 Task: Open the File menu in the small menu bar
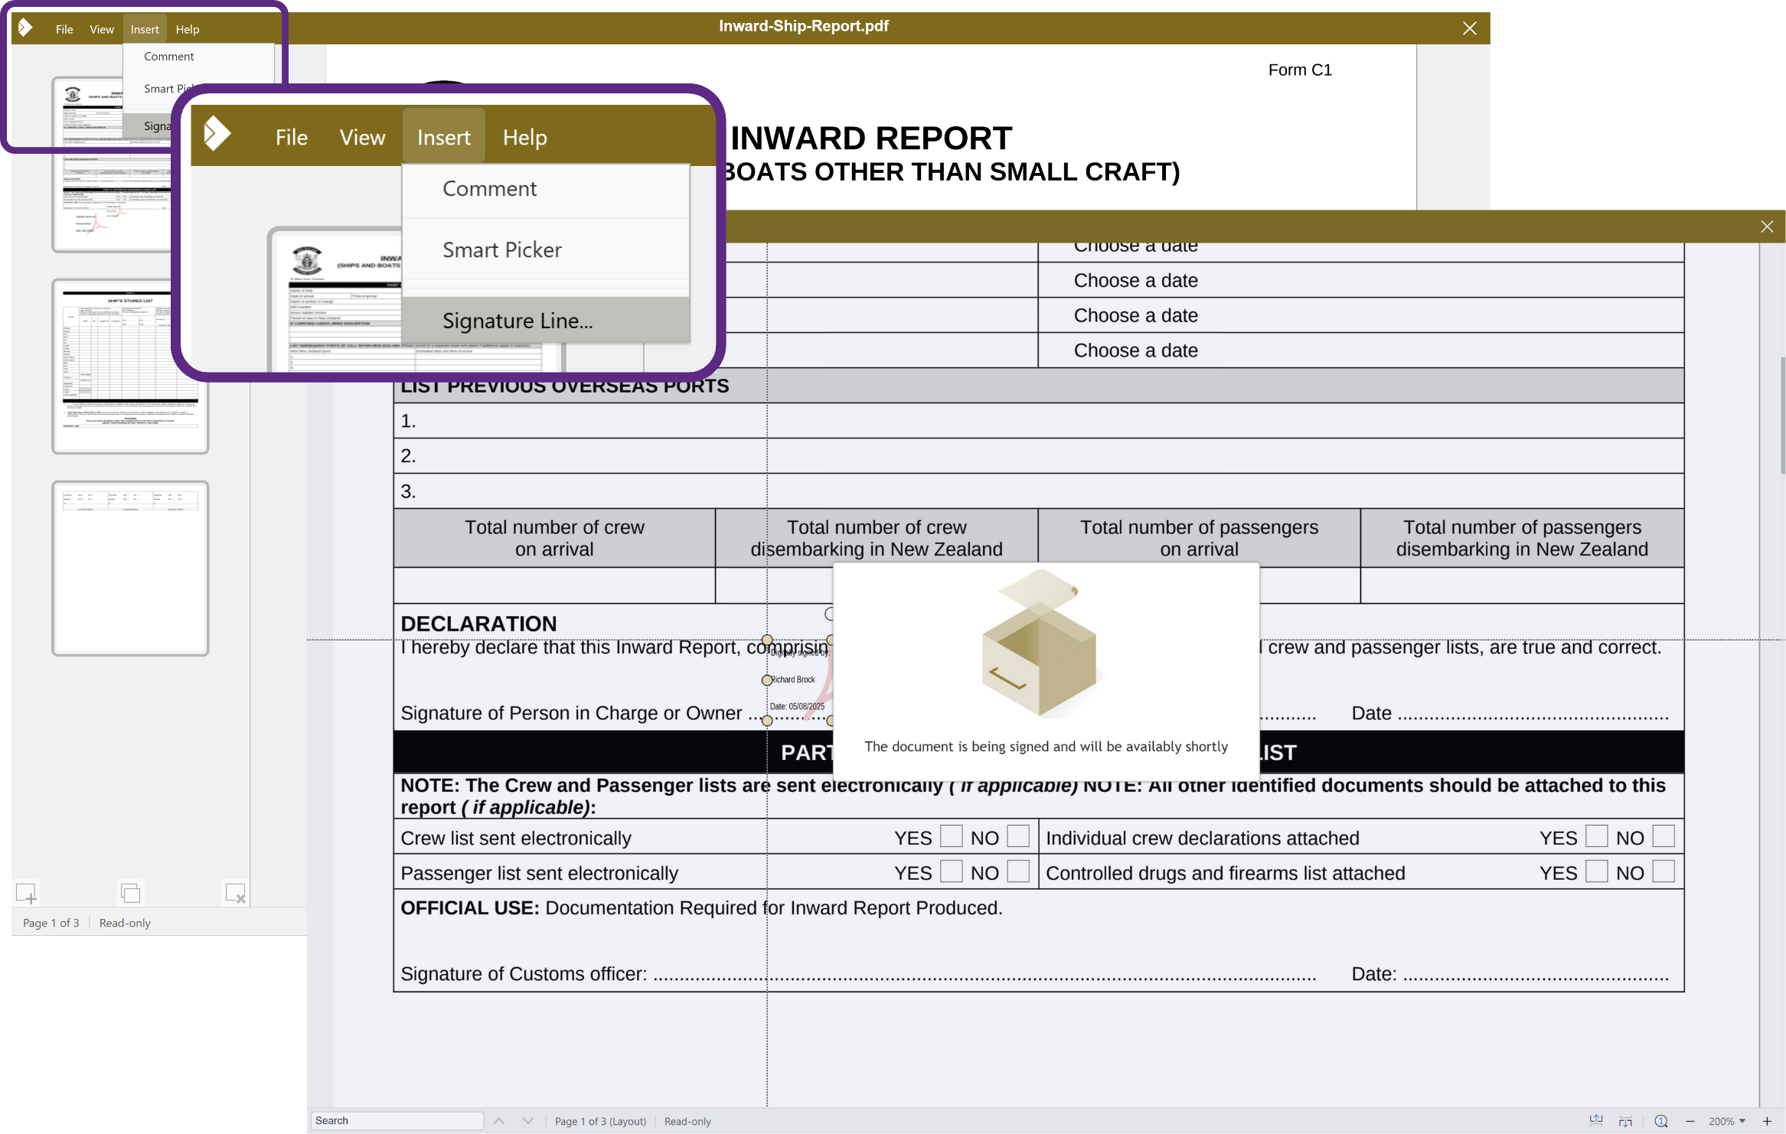tap(64, 29)
